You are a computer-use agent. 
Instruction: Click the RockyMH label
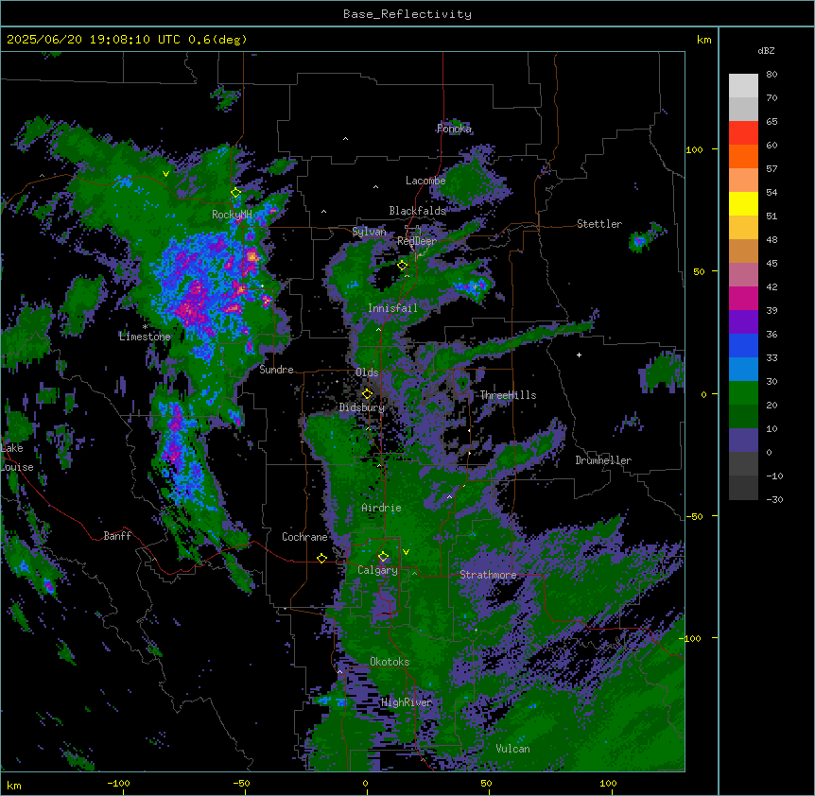(232, 214)
